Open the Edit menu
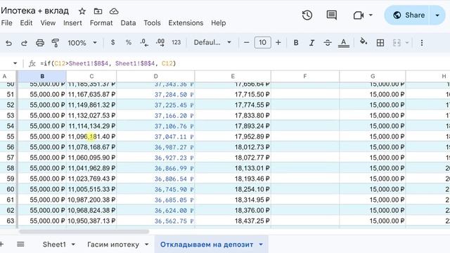The image size is (450, 253). [x=26, y=23]
